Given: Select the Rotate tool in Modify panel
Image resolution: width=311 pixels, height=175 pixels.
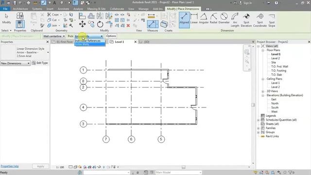Looking at the screenshot, I should pos(100,24).
